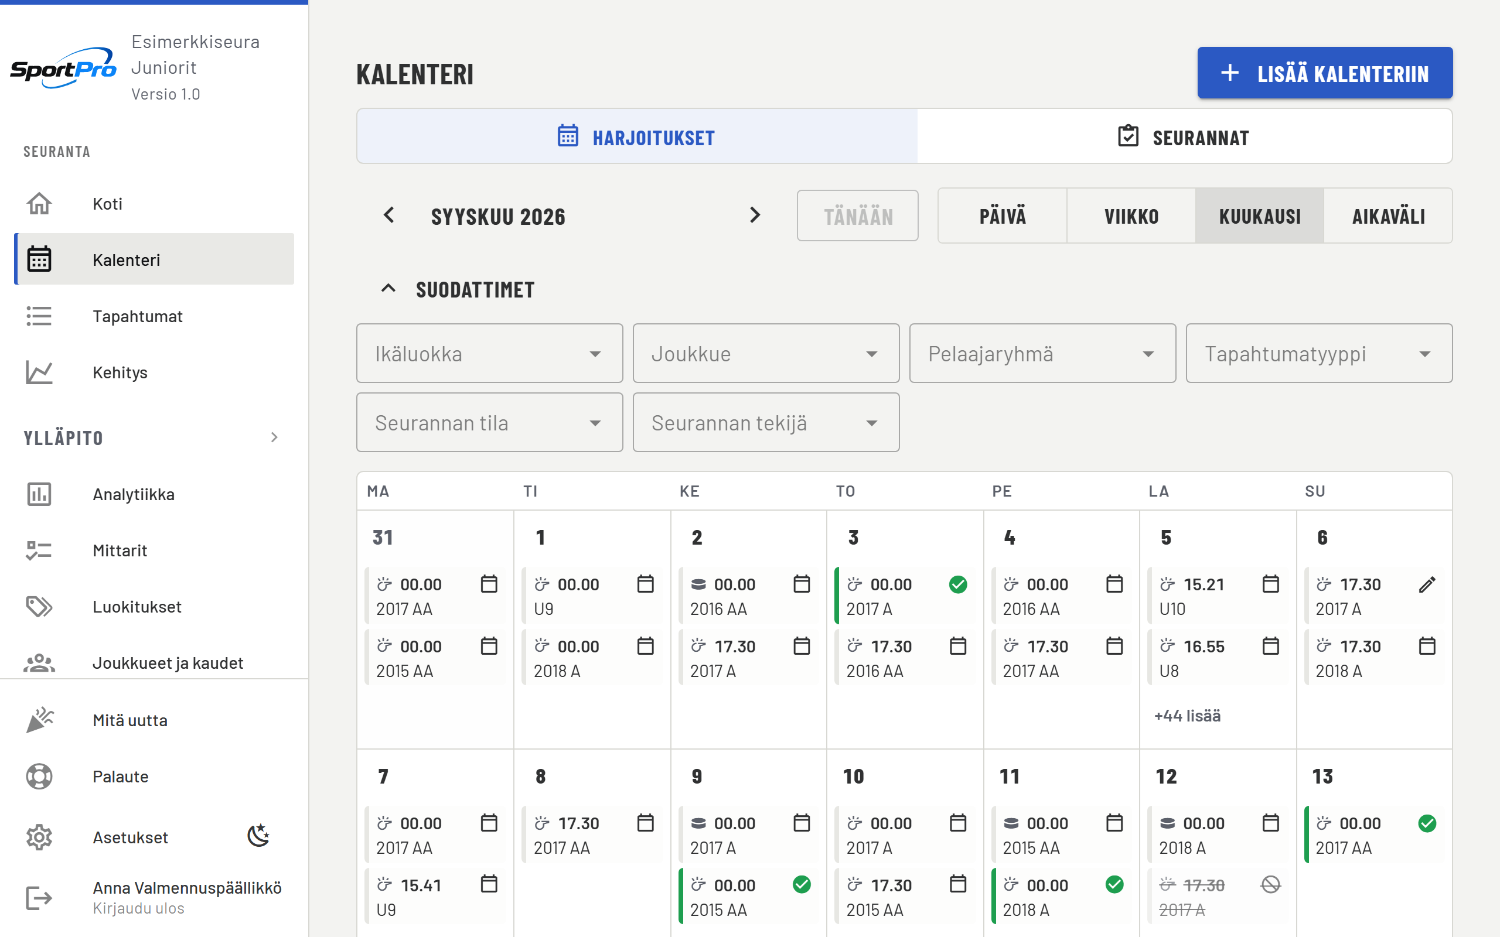Click calendar icon on day 31 2017 AA event
The image size is (1500, 937).
489,584
